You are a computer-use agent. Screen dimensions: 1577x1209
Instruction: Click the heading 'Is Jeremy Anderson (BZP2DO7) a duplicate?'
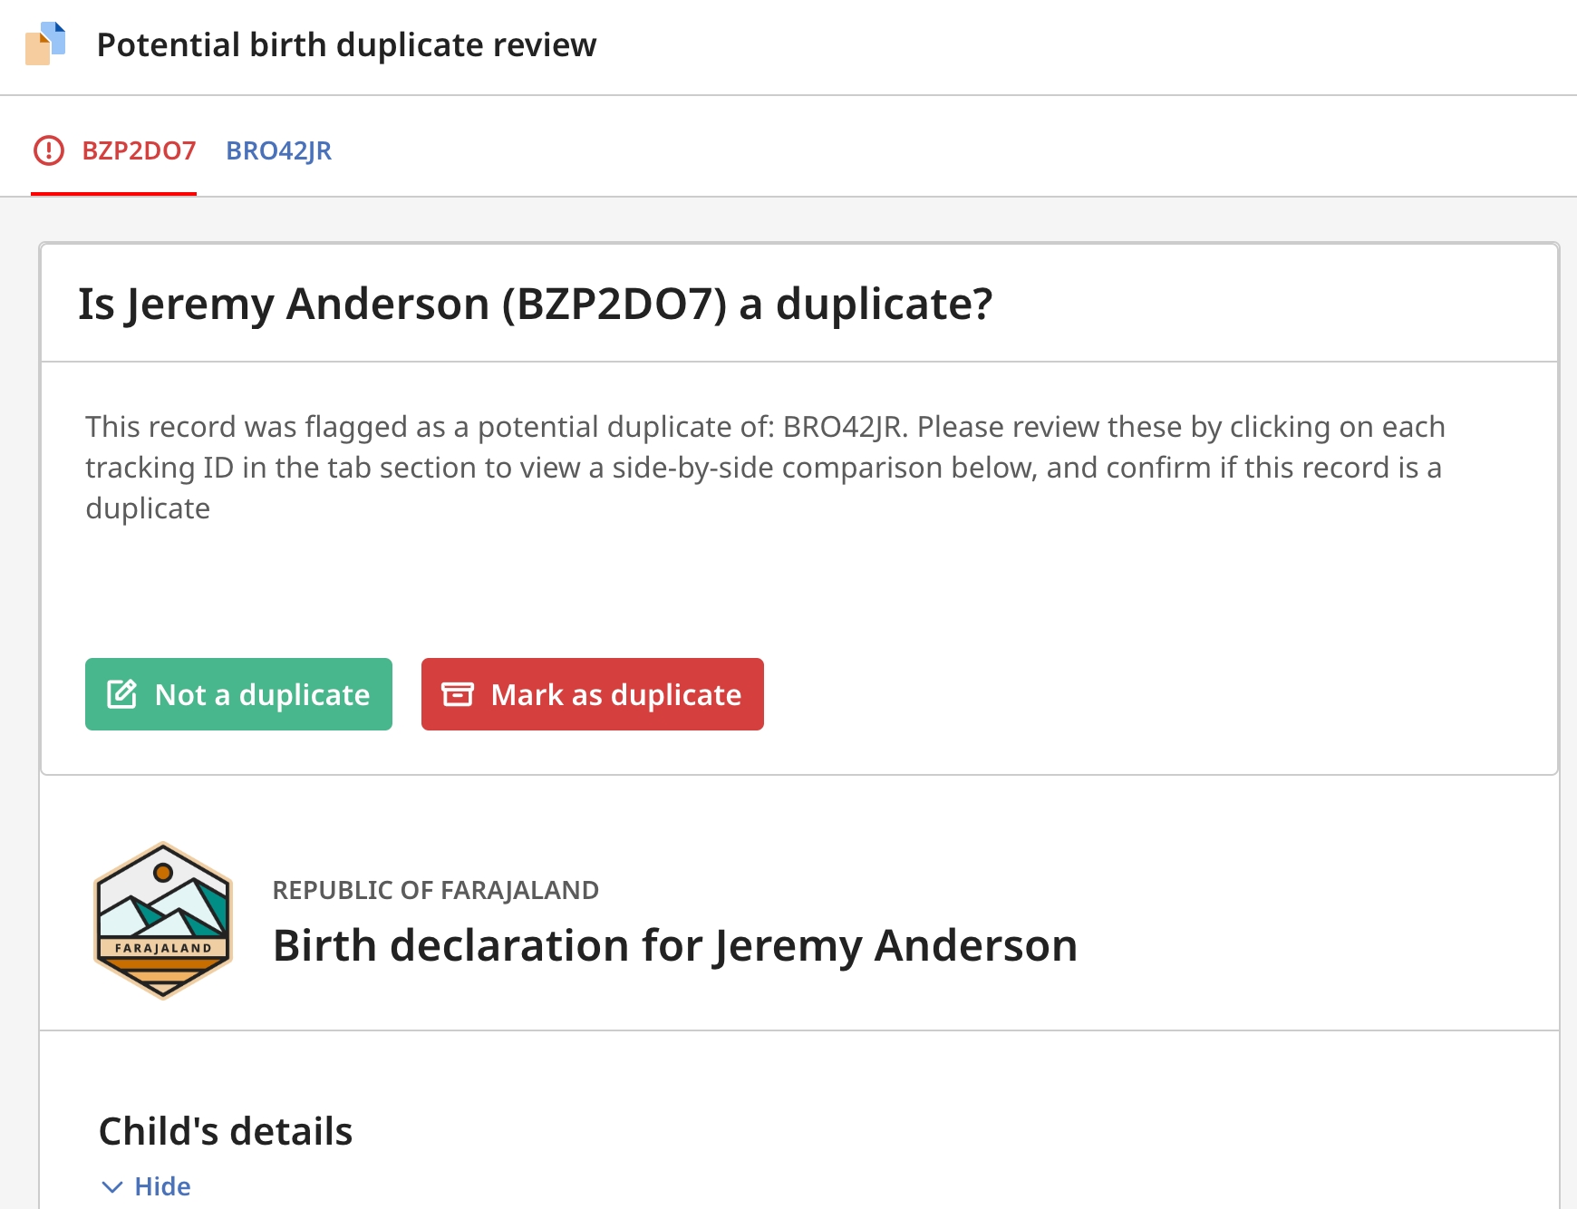tap(535, 304)
